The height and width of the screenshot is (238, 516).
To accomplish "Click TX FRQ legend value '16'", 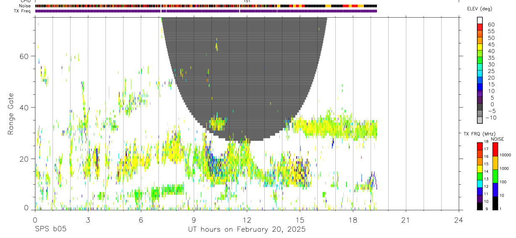I will (486, 157).
